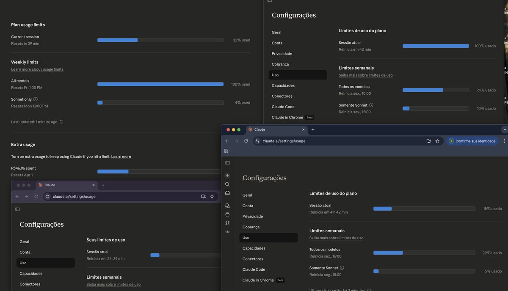Open Privacidade in front window settings menu

pos(268,216)
